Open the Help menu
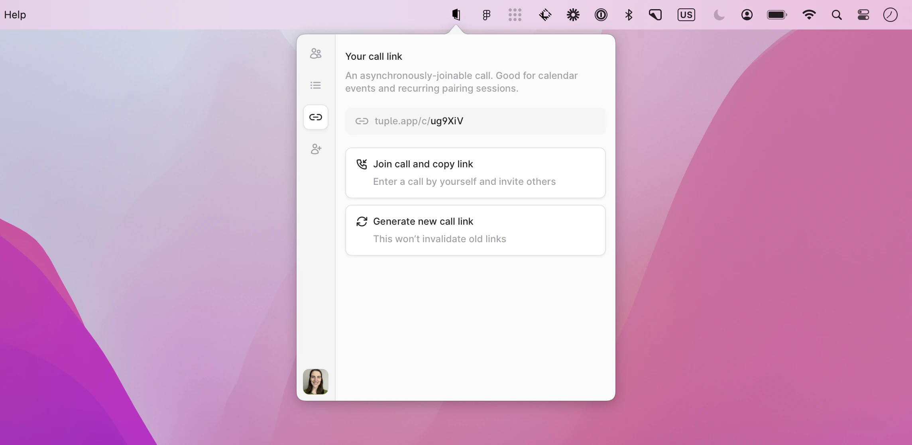 pyautogui.click(x=15, y=14)
